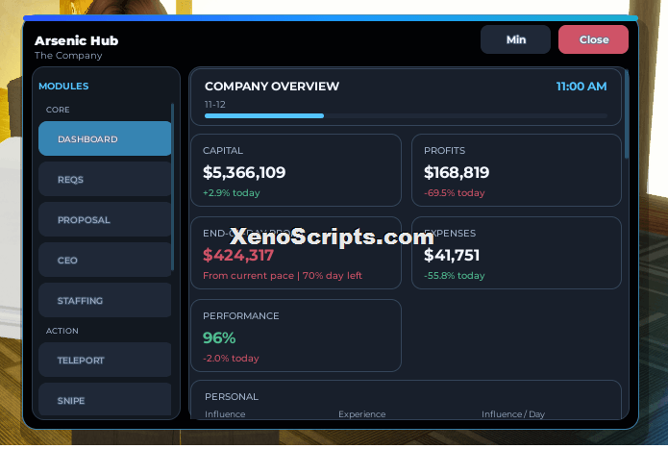Click The Company subtitle
Viewport: 668px width, 474px height.
pyautogui.click(x=68, y=56)
